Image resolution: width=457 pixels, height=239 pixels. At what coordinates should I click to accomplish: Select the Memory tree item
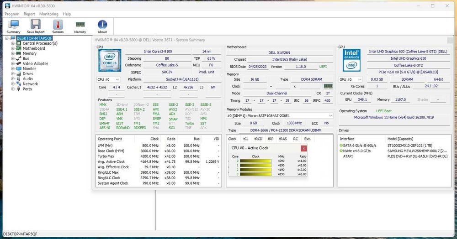point(29,53)
